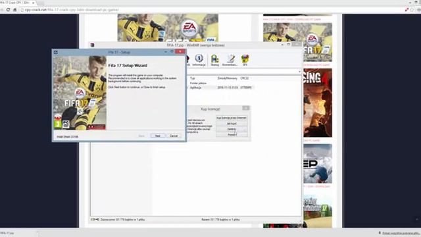Click the Jak kupić button
Image resolution: width=421 pixels, height=237 pixels.
[232, 124]
